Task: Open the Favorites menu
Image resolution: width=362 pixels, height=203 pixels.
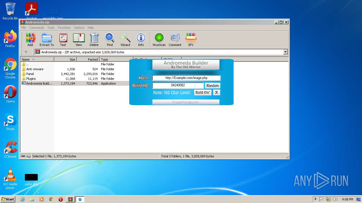Action: pos(64,28)
